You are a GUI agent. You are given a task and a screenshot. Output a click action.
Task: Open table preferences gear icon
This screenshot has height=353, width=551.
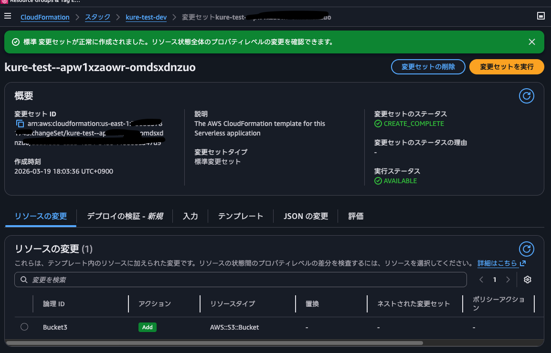click(x=528, y=280)
